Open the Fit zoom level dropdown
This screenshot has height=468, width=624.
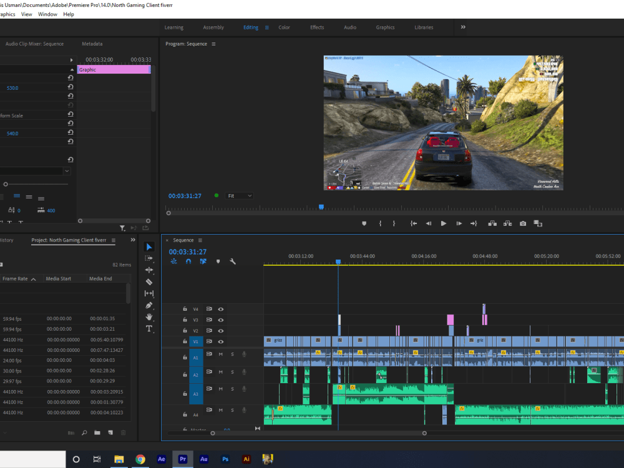click(x=239, y=196)
